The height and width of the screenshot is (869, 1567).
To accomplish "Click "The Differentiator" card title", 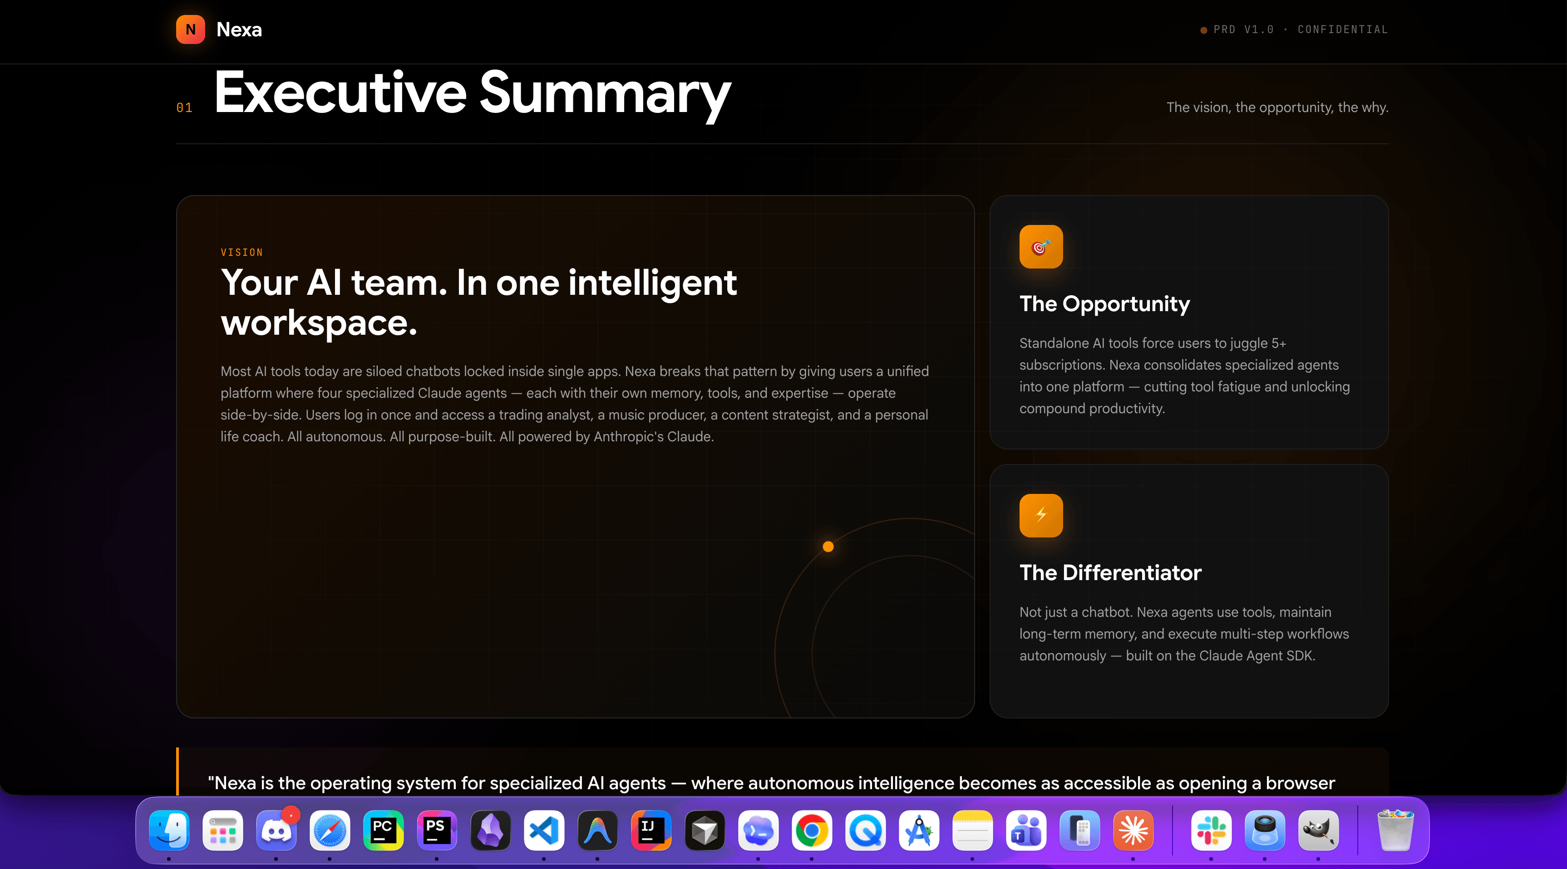I will coord(1111,572).
